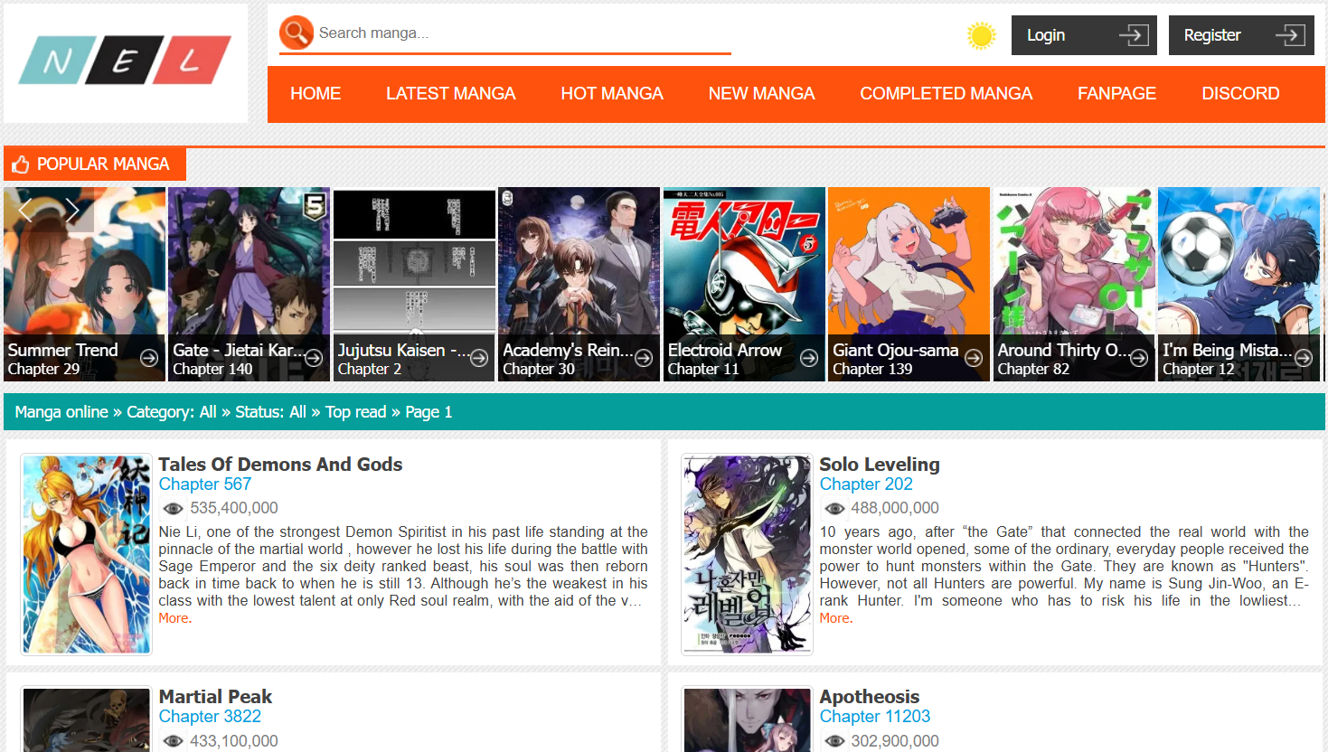
Task: Click the Category: All breadcrumb link
Action: (x=172, y=412)
